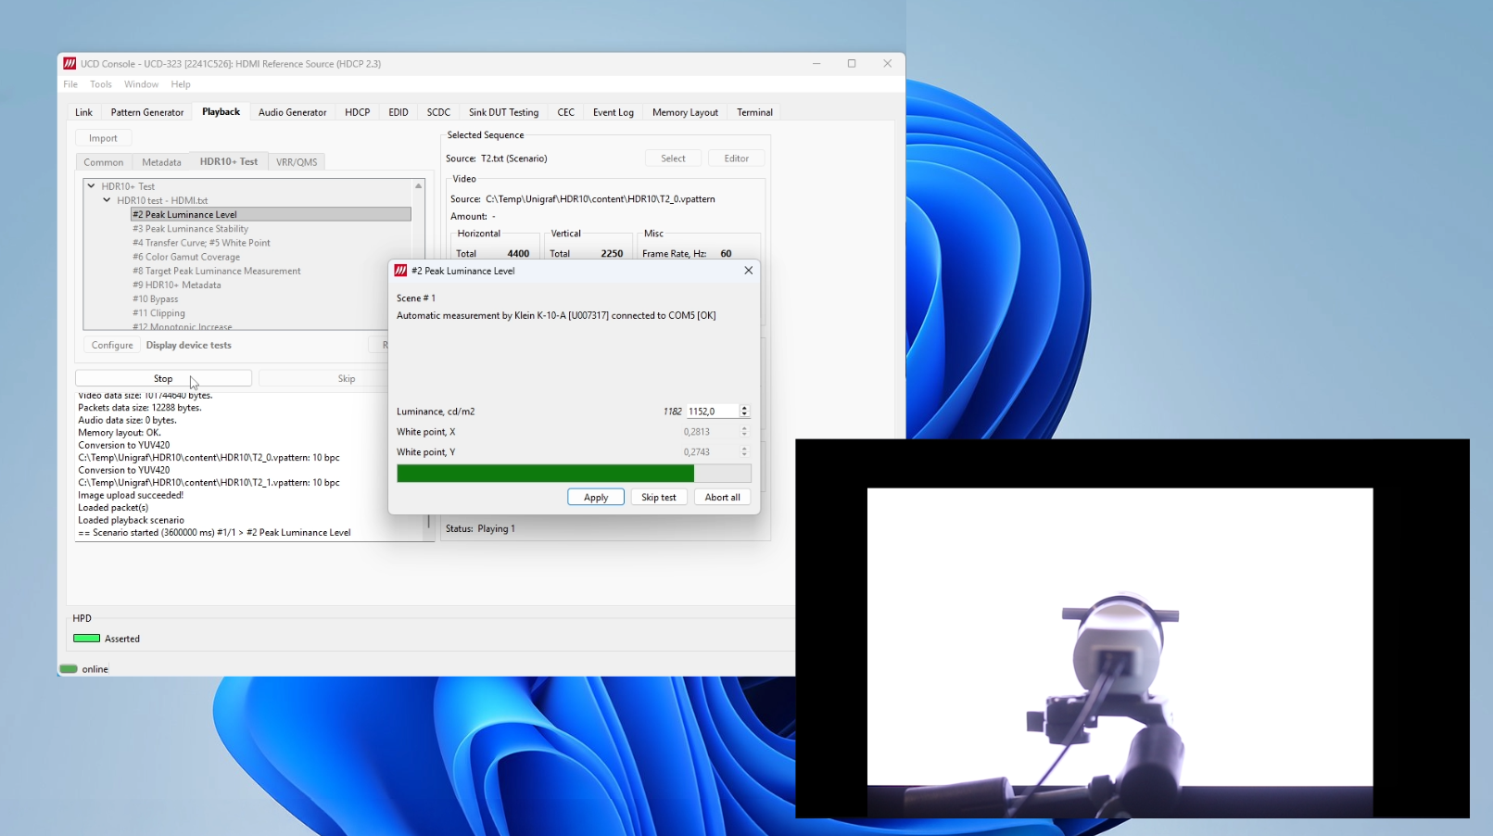Click the green HPD Asserted indicator
This screenshot has height=836, width=1493.
pyautogui.click(x=86, y=639)
